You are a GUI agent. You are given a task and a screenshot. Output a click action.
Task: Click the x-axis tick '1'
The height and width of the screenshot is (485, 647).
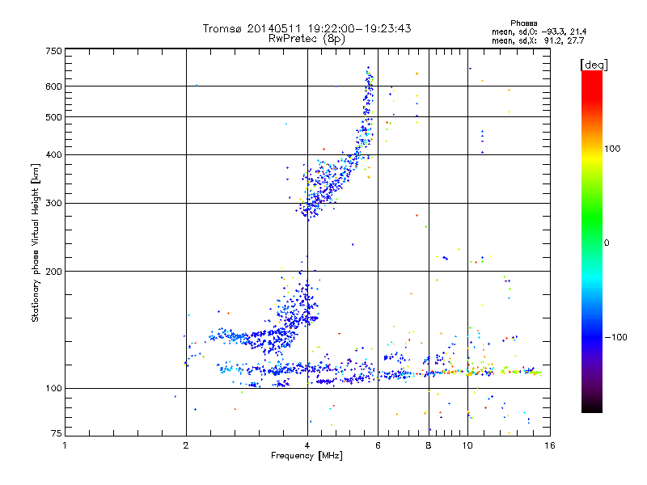click(x=65, y=445)
